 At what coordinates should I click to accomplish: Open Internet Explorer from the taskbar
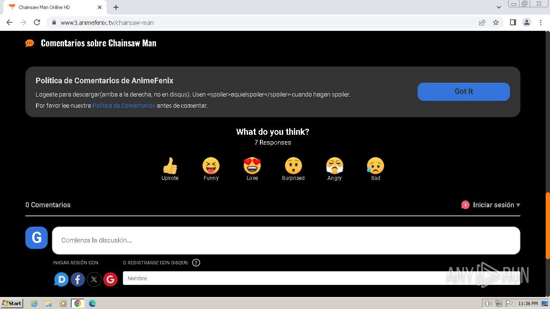pyautogui.click(x=34, y=303)
